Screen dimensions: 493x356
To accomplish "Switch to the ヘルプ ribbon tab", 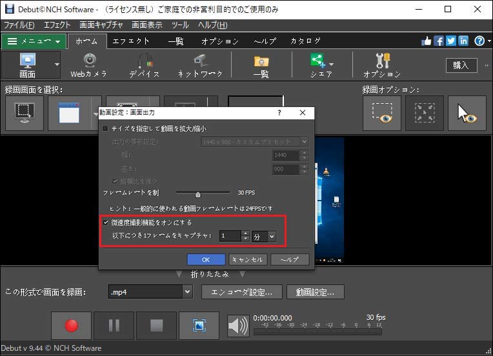I will tap(265, 41).
